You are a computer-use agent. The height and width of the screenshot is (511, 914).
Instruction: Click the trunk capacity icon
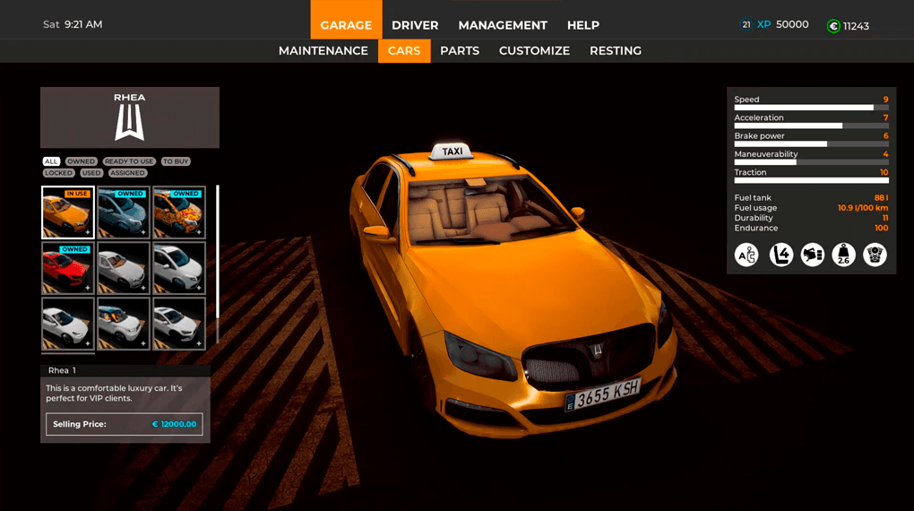pos(812,255)
